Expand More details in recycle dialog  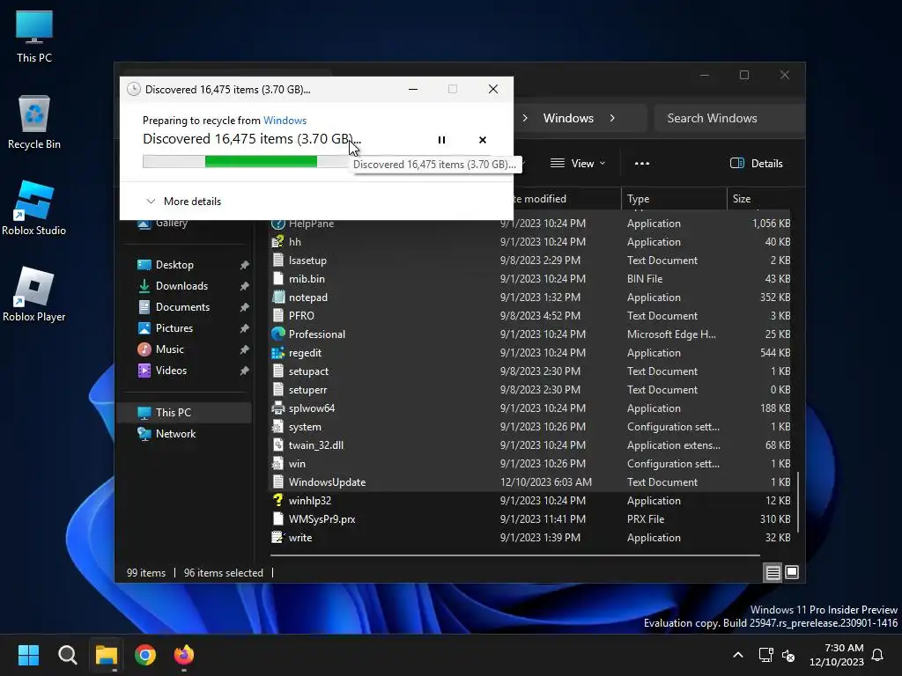point(183,202)
